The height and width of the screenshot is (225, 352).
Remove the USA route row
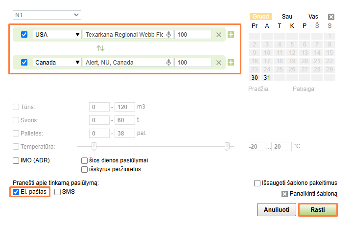(219, 35)
